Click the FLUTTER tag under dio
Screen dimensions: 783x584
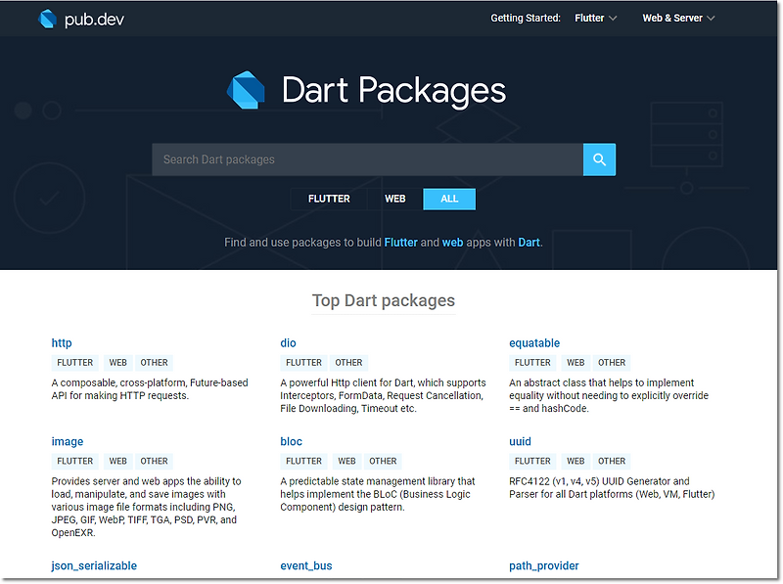tap(303, 362)
